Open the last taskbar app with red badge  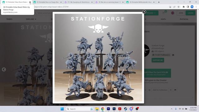[x=137, y=109]
